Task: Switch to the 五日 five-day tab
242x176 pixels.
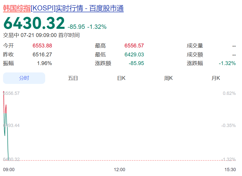Action: [x=73, y=78]
